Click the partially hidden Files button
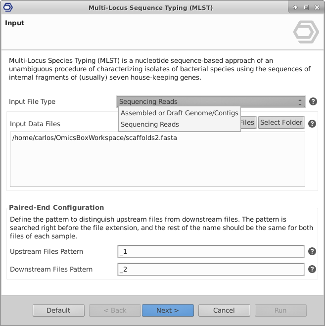The height and width of the screenshot is (326, 325). coord(248,123)
